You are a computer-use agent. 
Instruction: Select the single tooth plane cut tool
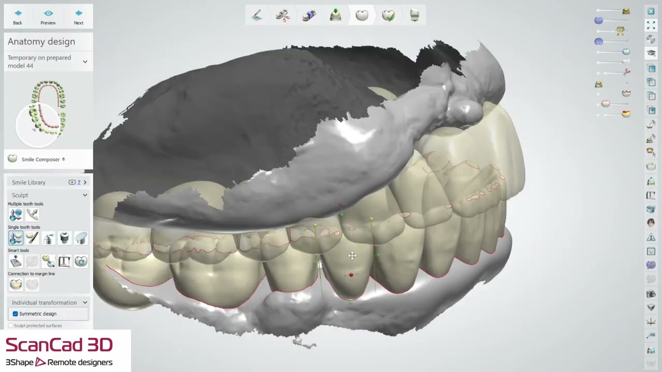pyautogui.click(x=81, y=238)
